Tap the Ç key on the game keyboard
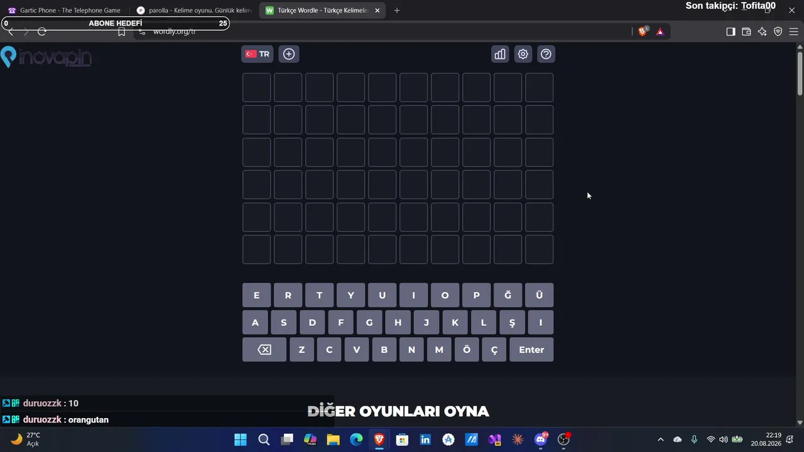The height and width of the screenshot is (452, 804). (494, 350)
